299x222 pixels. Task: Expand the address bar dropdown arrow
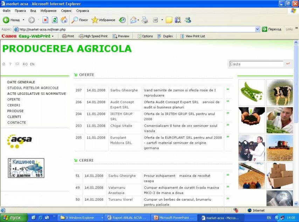pyautogui.click(x=257, y=29)
